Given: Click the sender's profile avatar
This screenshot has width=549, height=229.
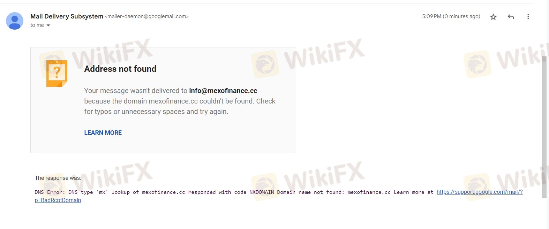Looking at the screenshot, I should click(15, 21).
